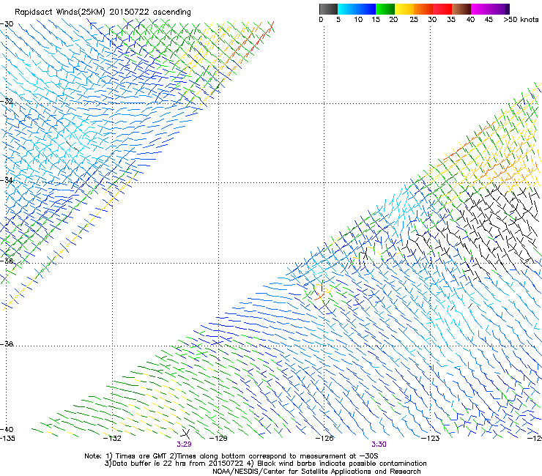The width and height of the screenshot is (542, 476).
Task: Click the -40 latitude axis label
Action: (7, 429)
